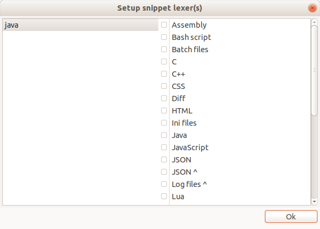The image size is (320, 229).
Task: Enable the Assembly lexer checkbox
Action: click(164, 25)
